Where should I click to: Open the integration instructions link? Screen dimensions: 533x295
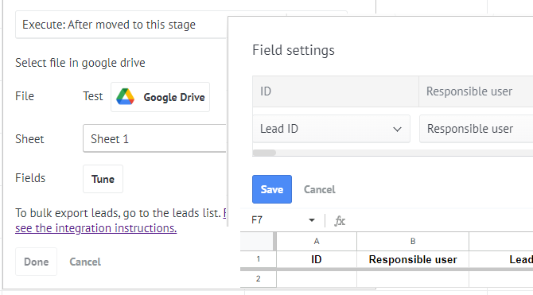(x=95, y=228)
